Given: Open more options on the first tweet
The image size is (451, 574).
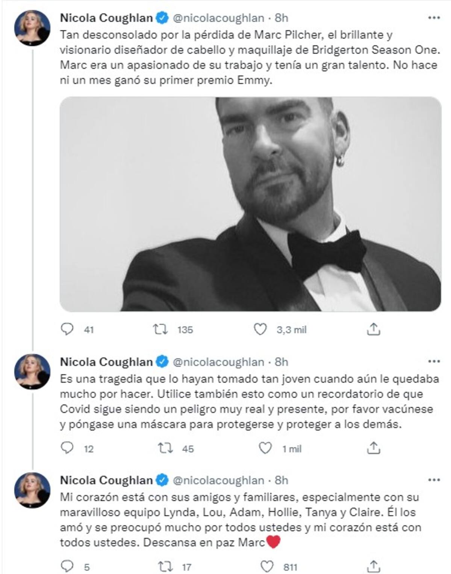Looking at the screenshot, I should point(434,18).
